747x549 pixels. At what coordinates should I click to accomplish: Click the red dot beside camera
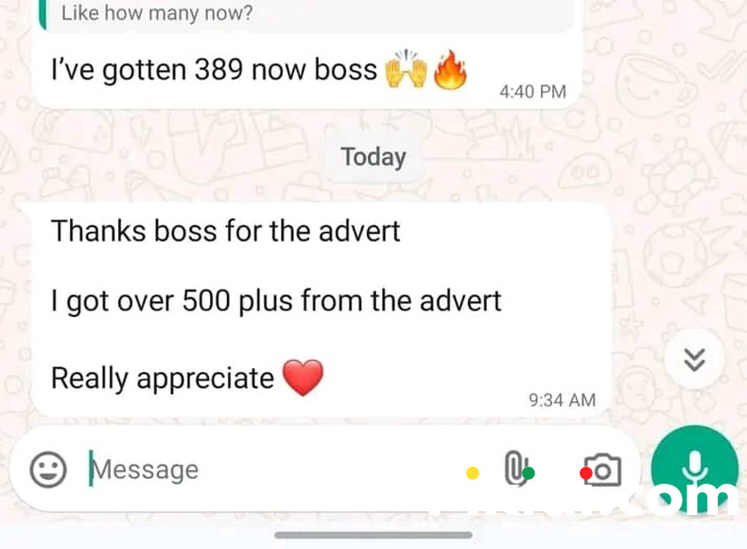[586, 473]
